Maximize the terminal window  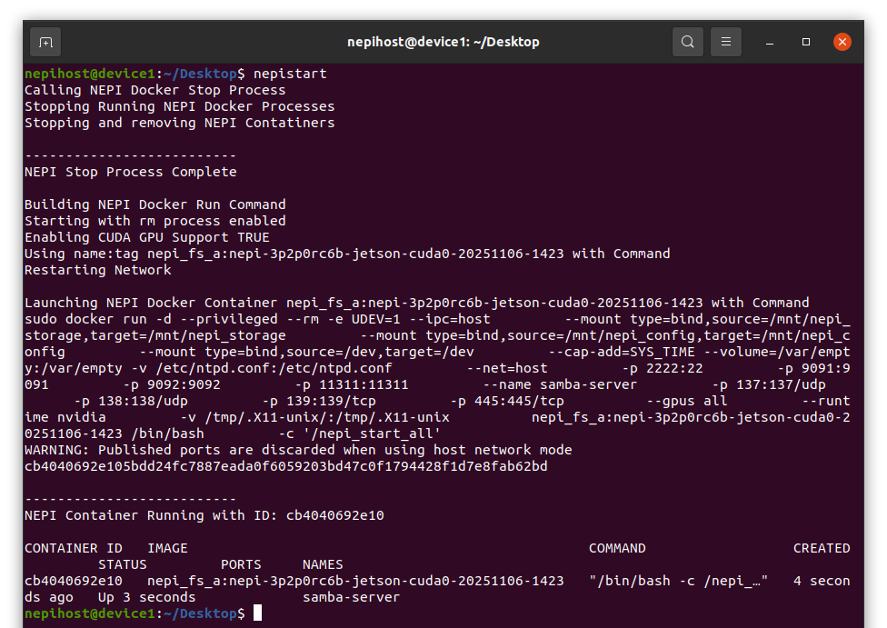[x=804, y=42]
